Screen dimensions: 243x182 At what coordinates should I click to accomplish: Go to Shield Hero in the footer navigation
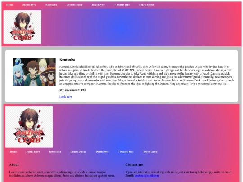[33, 152]
